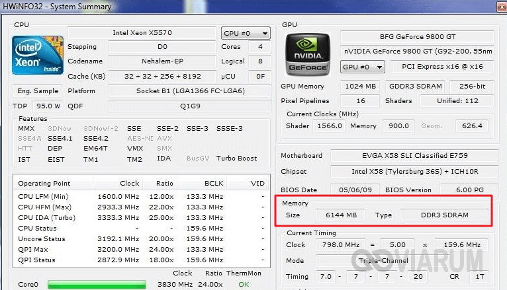Click the Codename field Nehalem-EP
The height and width of the screenshot is (290, 507).
click(x=162, y=61)
